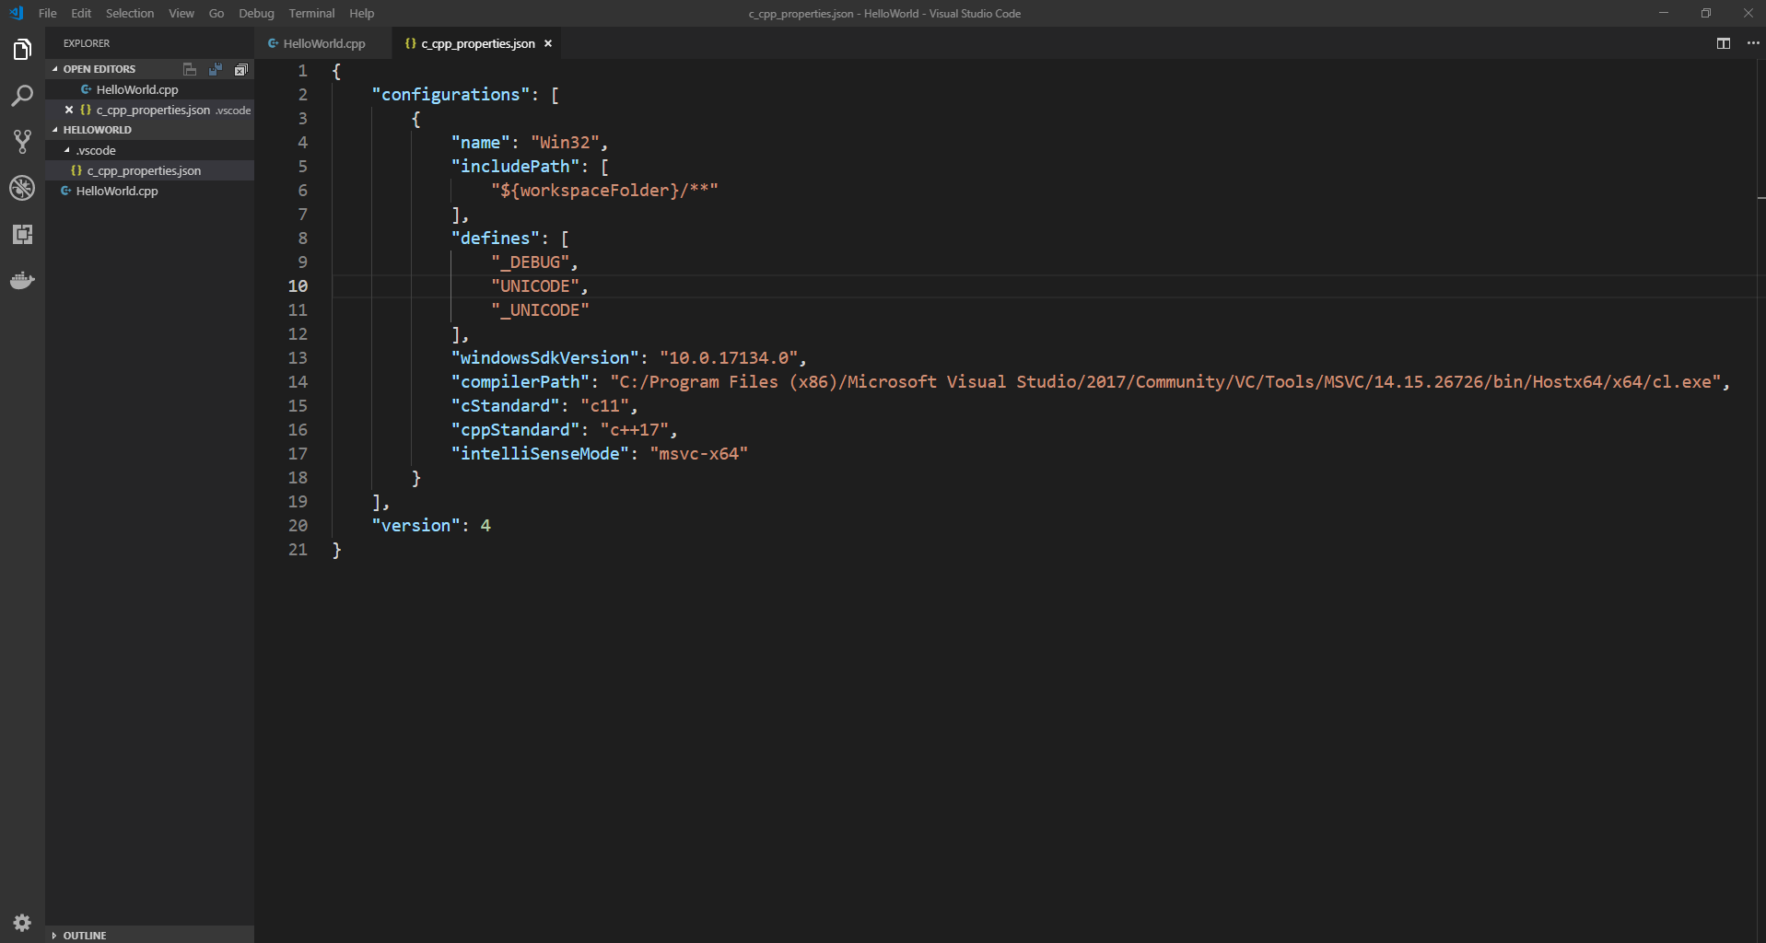Click the "defines" key on line 8
The height and width of the screenshot is (943, 1766).
pos(495,239)
